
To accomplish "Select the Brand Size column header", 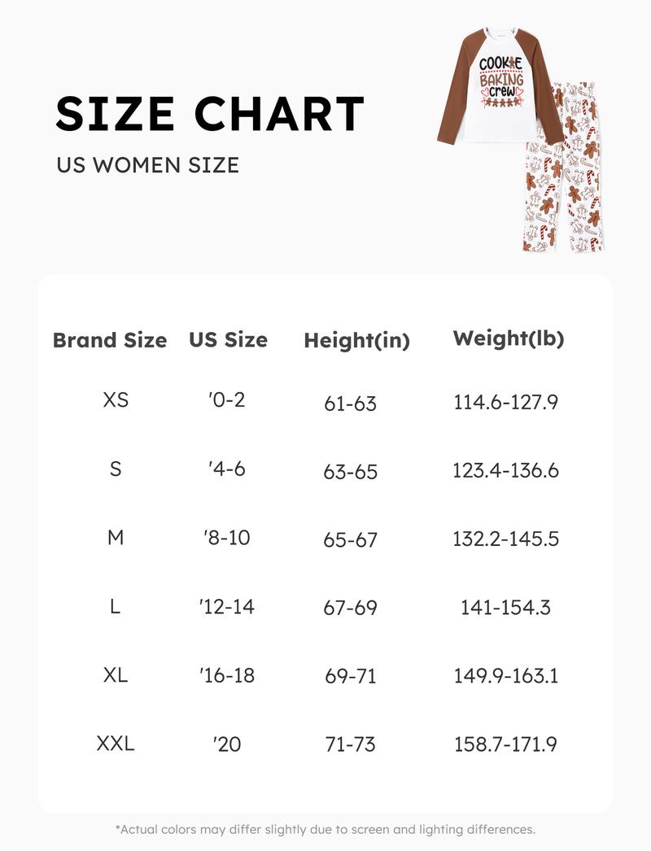I will pos(110,340).
